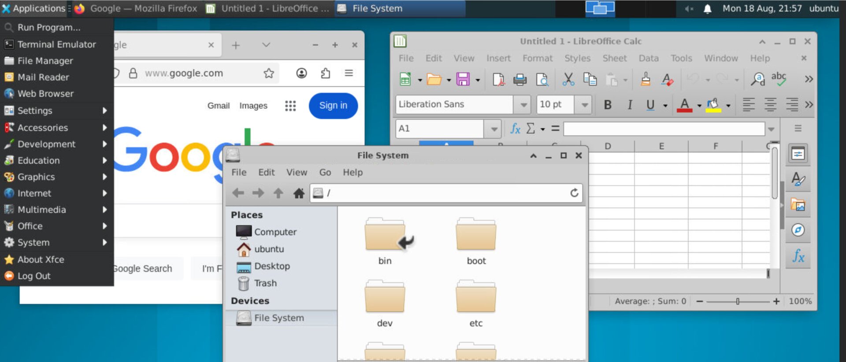Reload the File System folder view
This screenshot has height=362, width=846.
point(574,193)
